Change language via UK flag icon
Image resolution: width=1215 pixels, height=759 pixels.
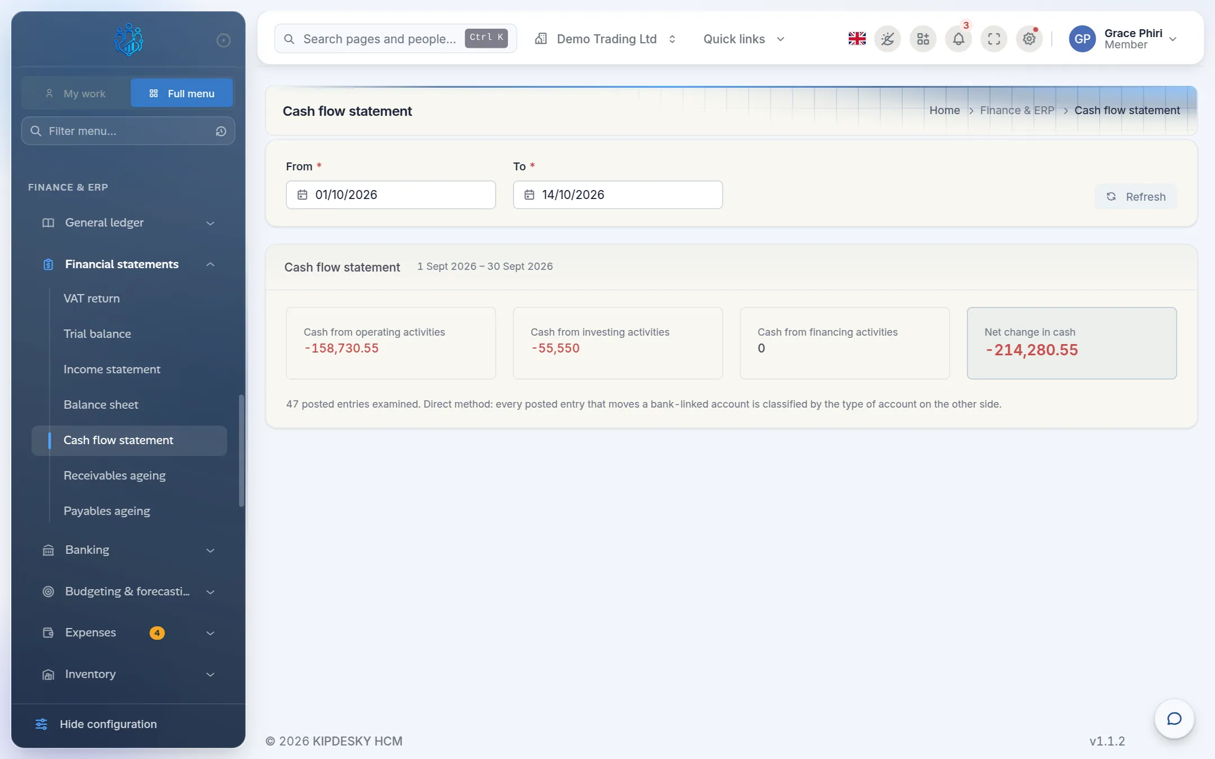pyautogui.click(x=857, y=39)
